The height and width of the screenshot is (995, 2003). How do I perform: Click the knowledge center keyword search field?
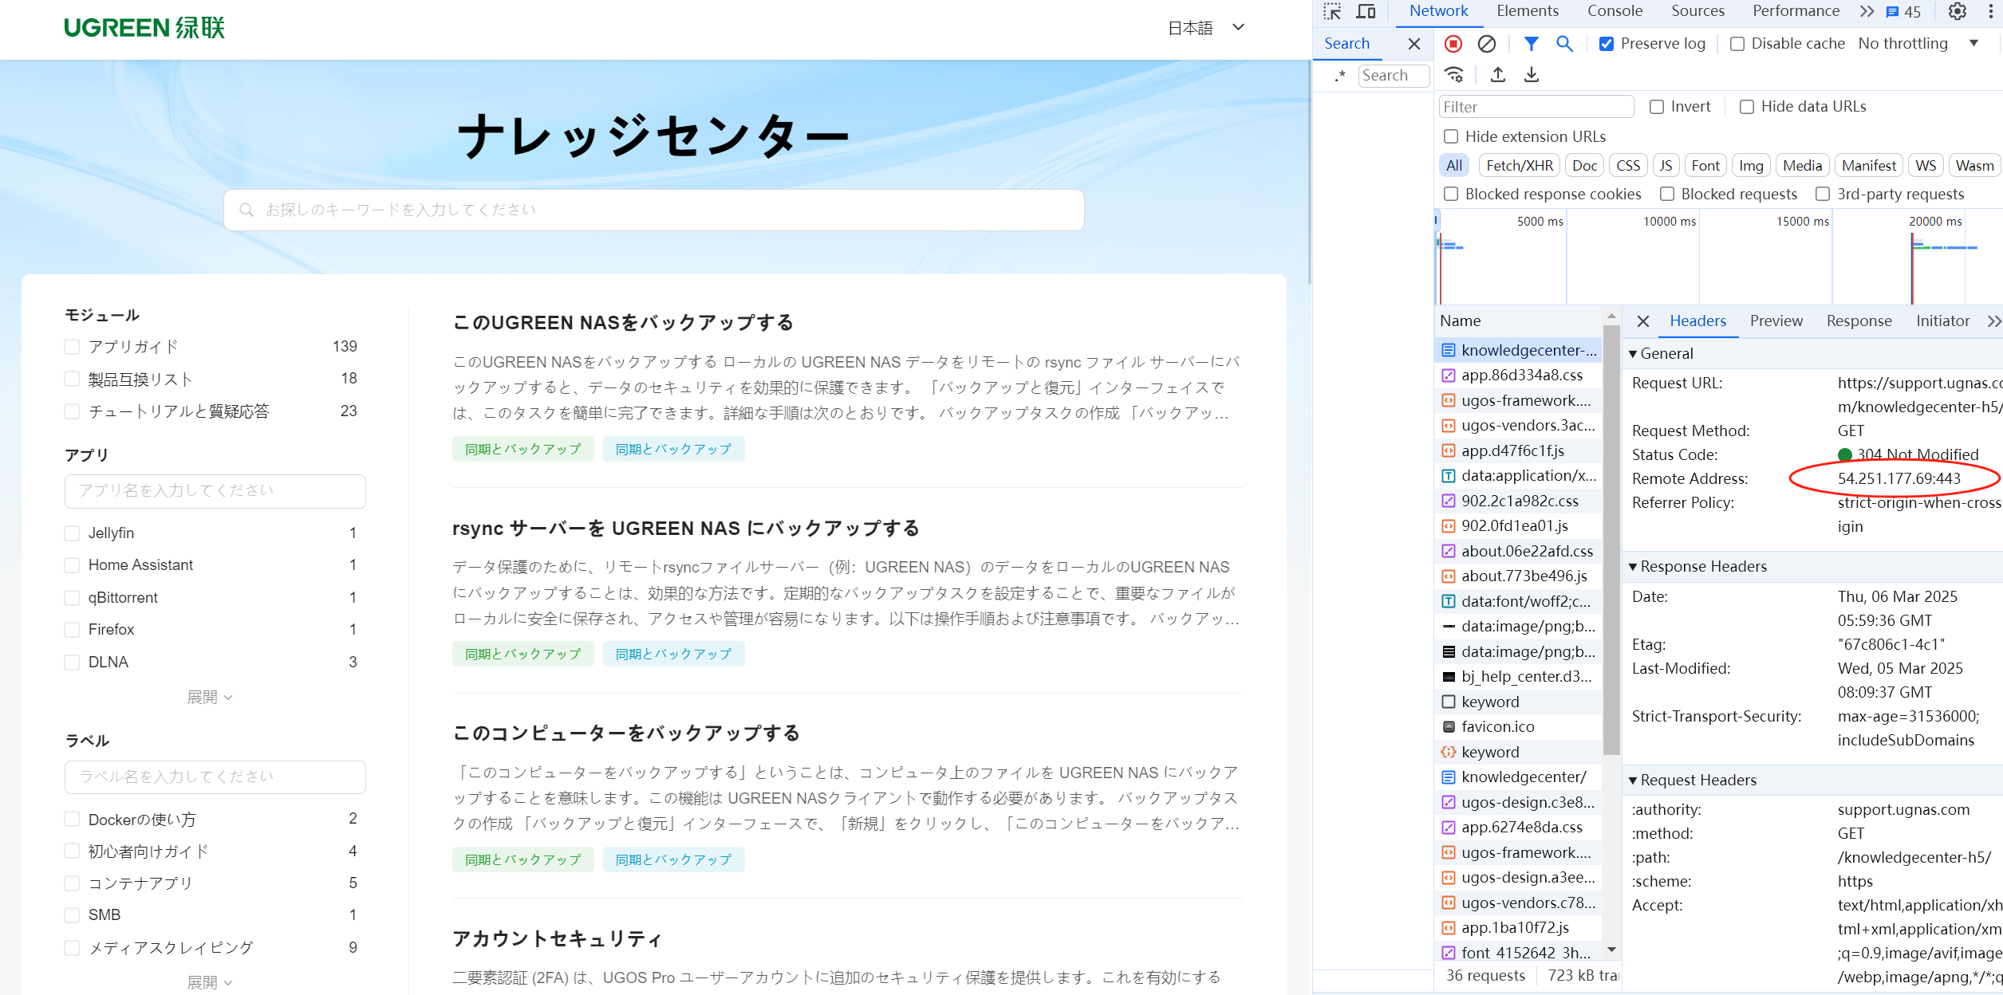click(654, 210)
